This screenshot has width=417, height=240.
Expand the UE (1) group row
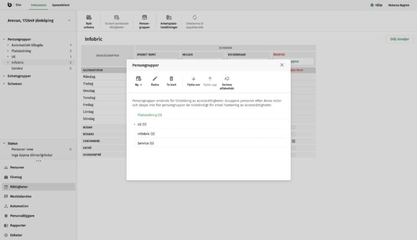134,124
